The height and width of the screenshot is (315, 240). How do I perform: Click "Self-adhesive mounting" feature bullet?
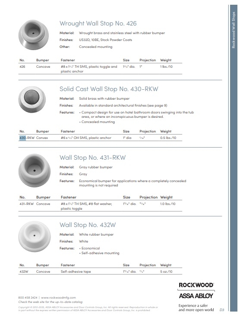pos(100,253)
